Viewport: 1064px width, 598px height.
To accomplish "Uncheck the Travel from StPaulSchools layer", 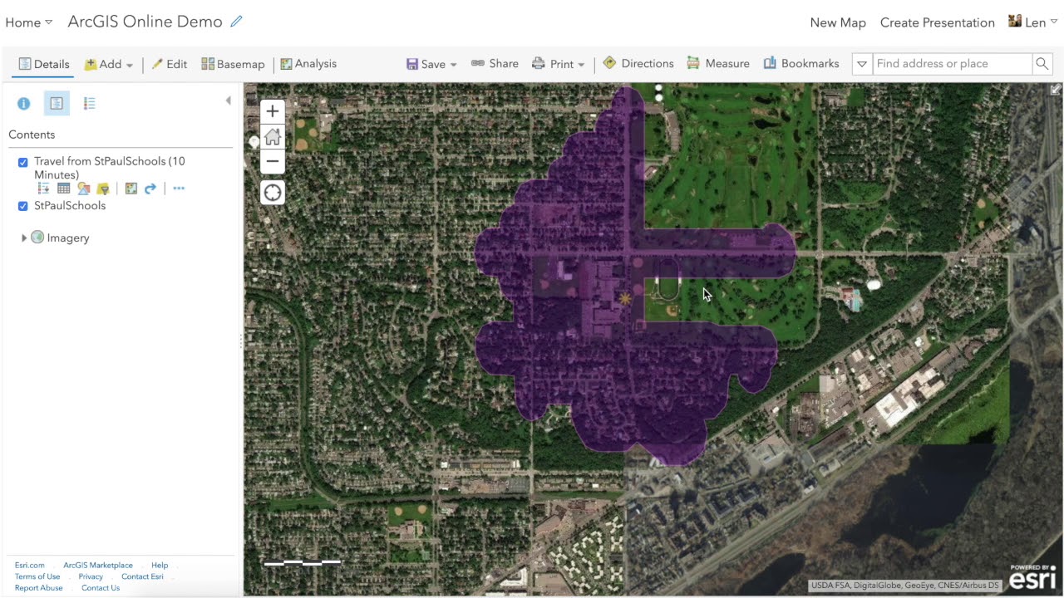I will [23, 163].
